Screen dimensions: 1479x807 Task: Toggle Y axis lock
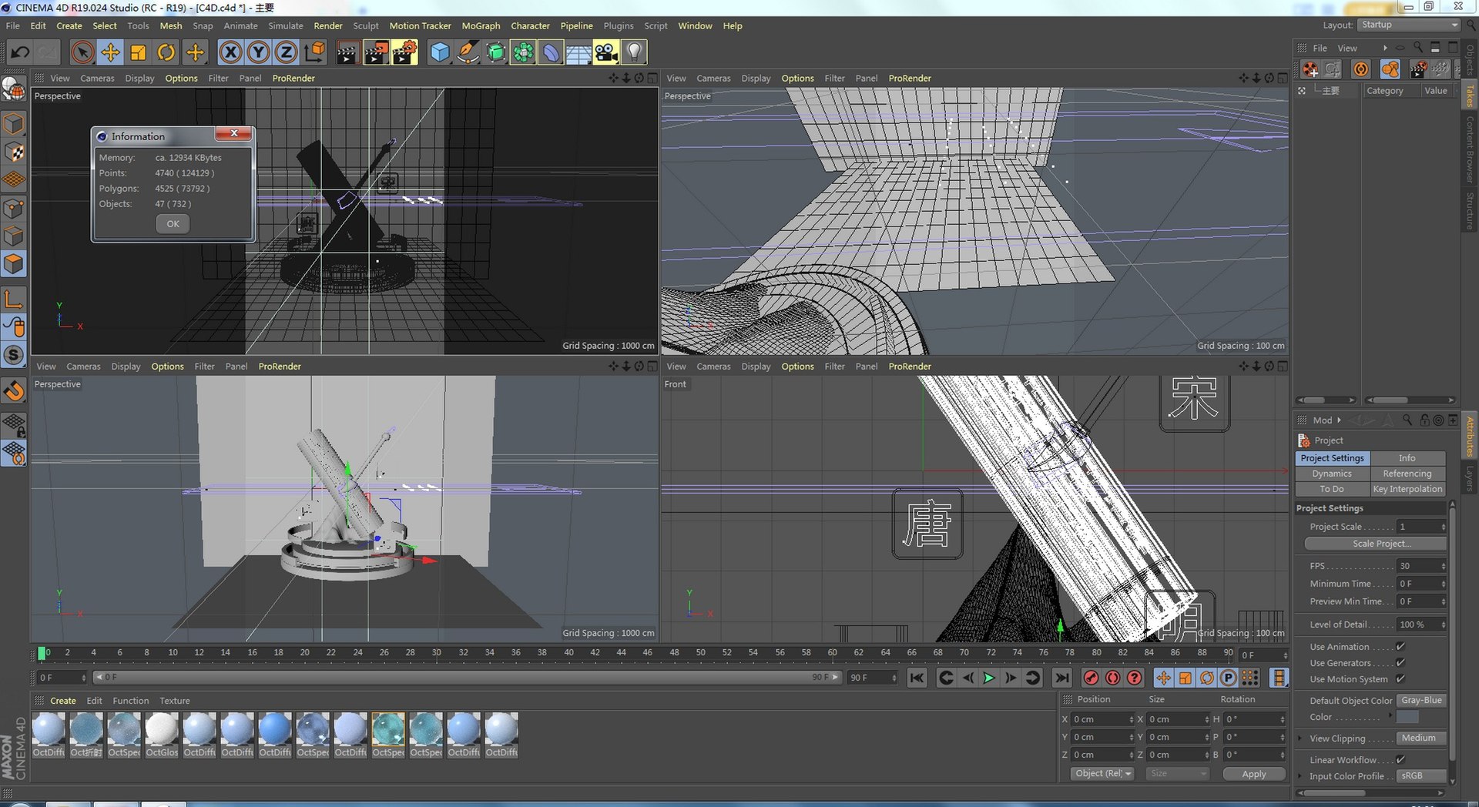click(x=258, y=52)
